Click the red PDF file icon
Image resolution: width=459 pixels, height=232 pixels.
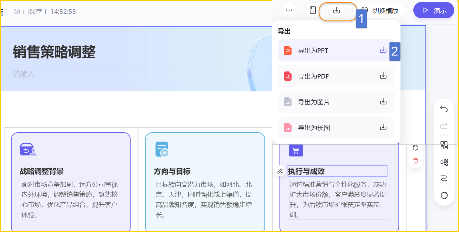click(288, 76)
